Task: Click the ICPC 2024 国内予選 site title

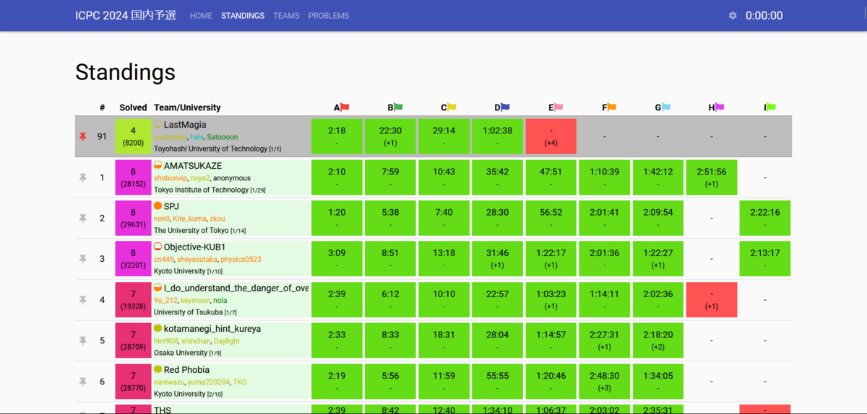Action: (126, 15)
